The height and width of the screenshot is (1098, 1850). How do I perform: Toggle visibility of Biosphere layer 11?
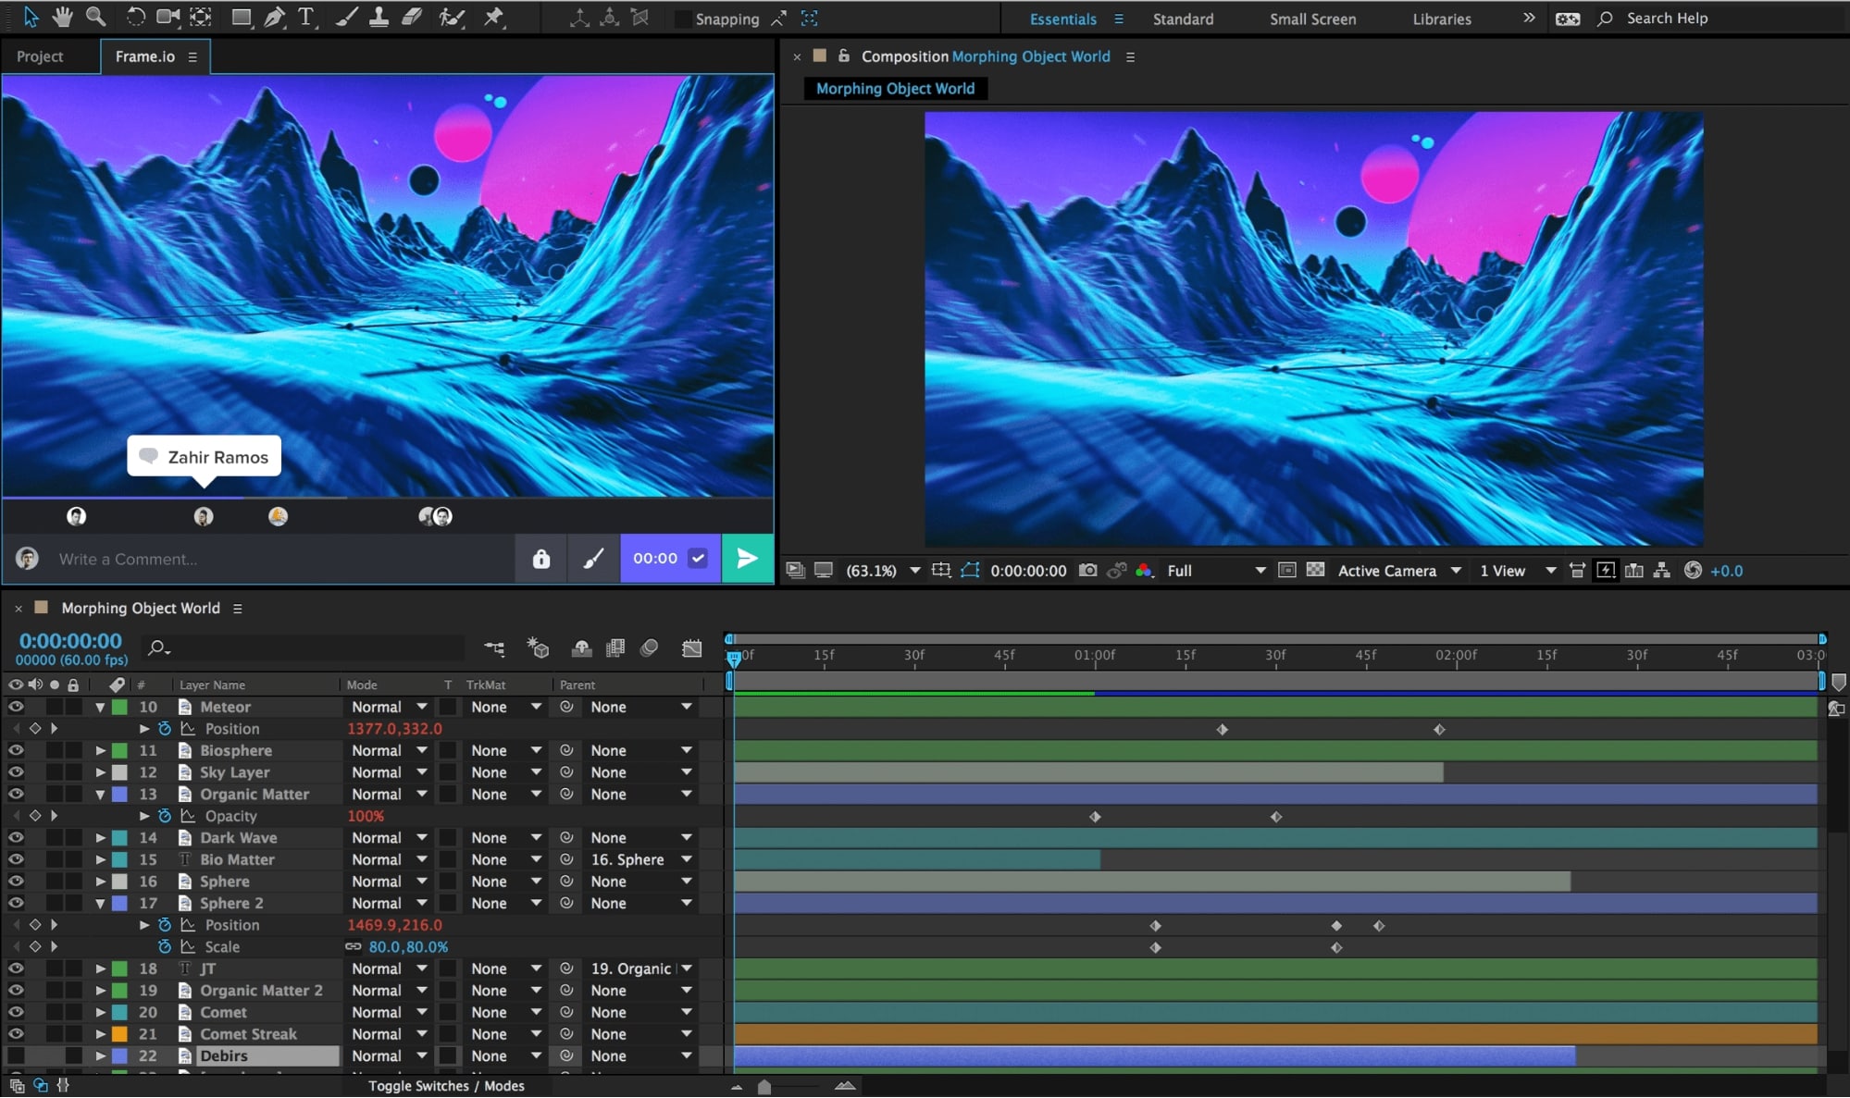(x=16, y=749)
